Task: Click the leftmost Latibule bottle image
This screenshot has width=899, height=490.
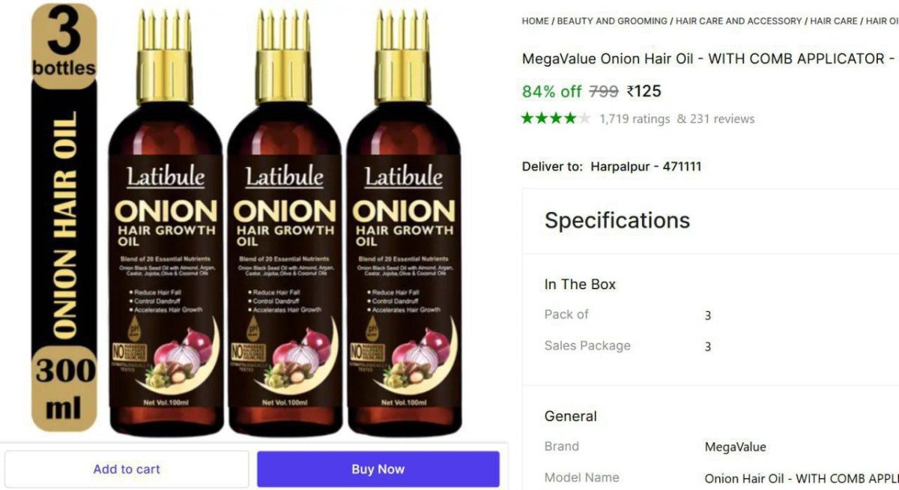Action: [166, 223]
